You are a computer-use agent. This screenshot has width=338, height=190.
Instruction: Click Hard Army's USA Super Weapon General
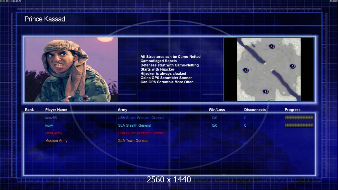[141, 133]
